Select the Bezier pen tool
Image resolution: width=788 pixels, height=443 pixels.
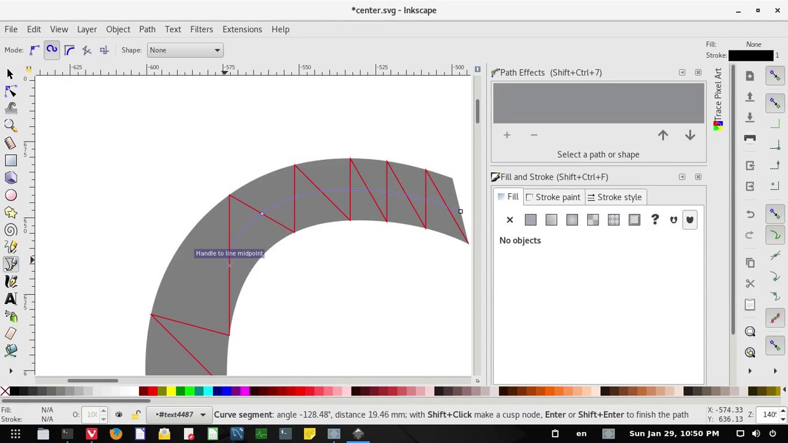[10, 264]
